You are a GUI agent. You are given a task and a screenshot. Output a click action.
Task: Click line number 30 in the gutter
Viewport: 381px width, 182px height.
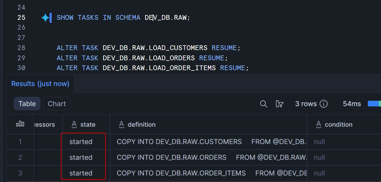tap(21, 68)
